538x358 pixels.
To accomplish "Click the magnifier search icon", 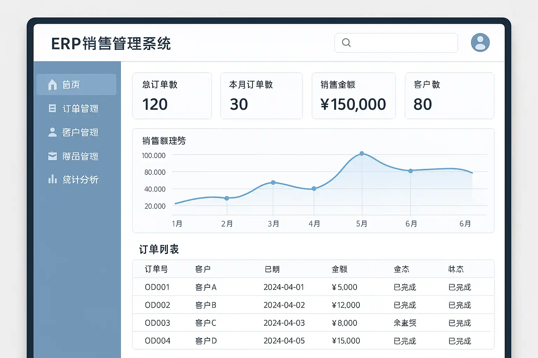I will [x=346, y=43].
